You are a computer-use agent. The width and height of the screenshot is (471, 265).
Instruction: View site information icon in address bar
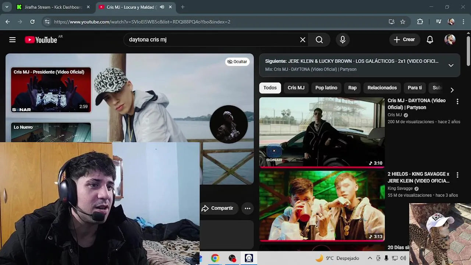47,22
